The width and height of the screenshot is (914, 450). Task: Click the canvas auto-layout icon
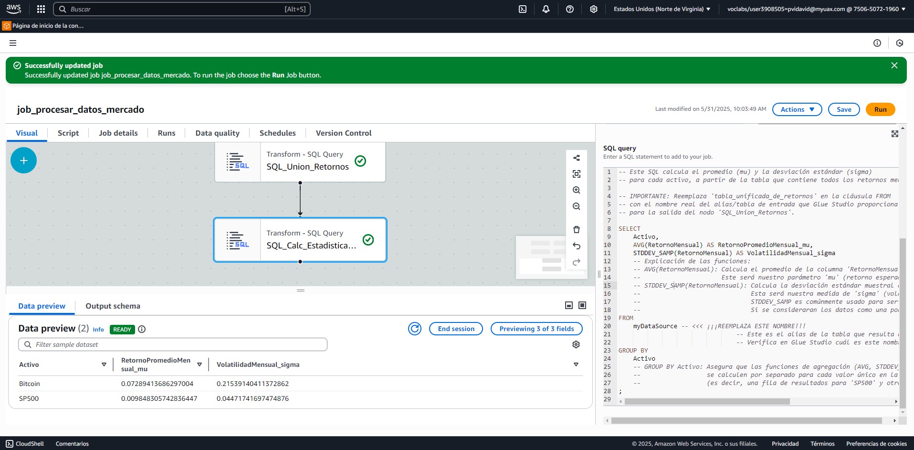[577, 158]
